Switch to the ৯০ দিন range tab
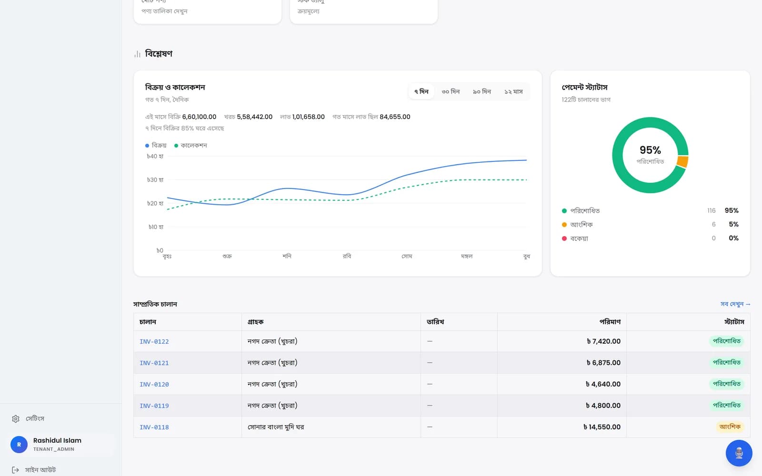The height and width of the screenshot is (476, 762). point(482,91)
